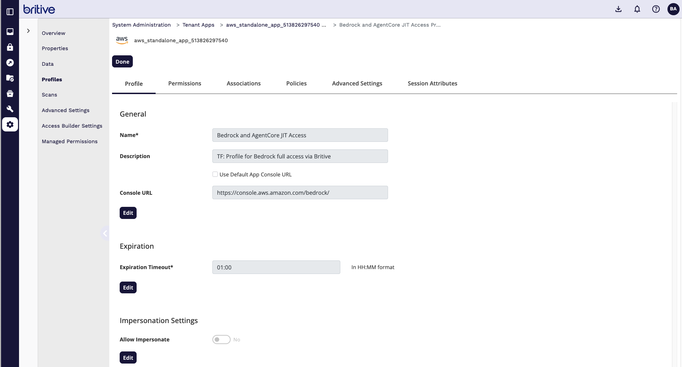Open notifications bell icon
The height and width of the screenshot is (367, 682).
pyautogui.click(x=637, y=9)
